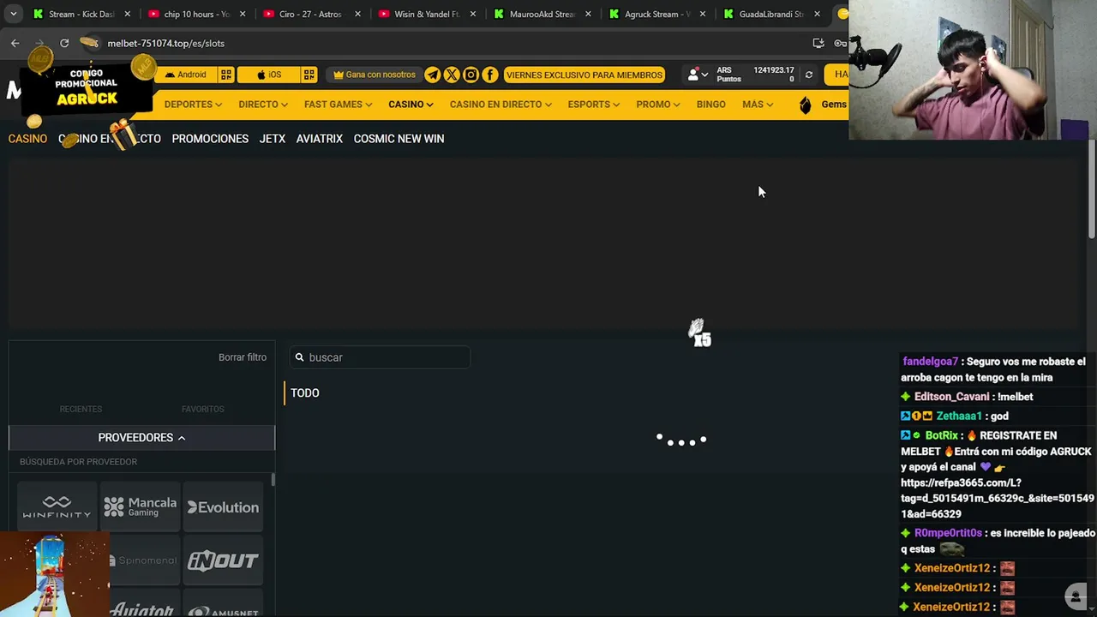Click the page vertical scrollbar
Screen dimensions: 1097x617
[x=1092, y=190]
